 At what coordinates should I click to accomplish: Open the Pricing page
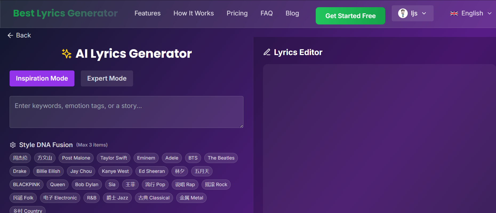point(237,13)
